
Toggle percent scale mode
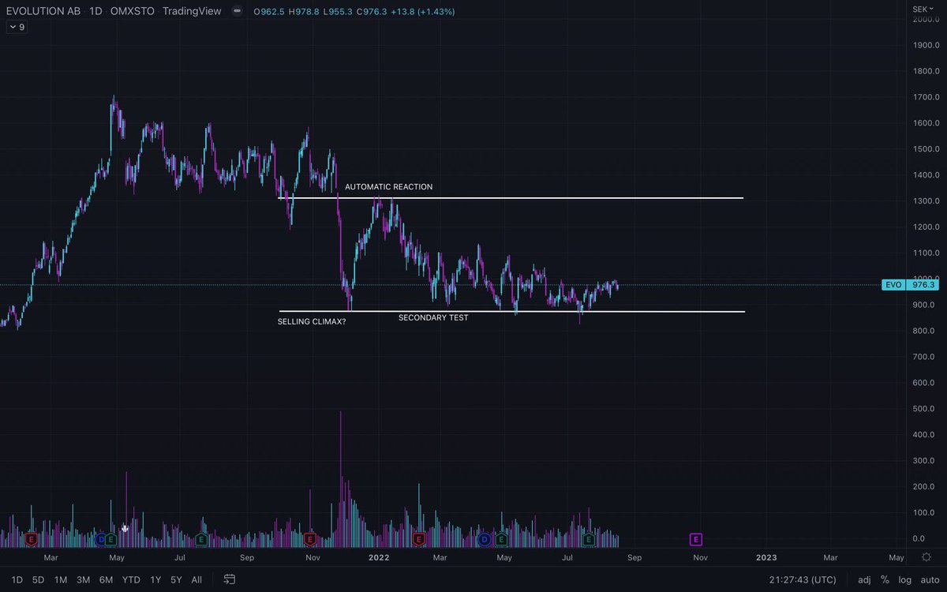(885, 579)
